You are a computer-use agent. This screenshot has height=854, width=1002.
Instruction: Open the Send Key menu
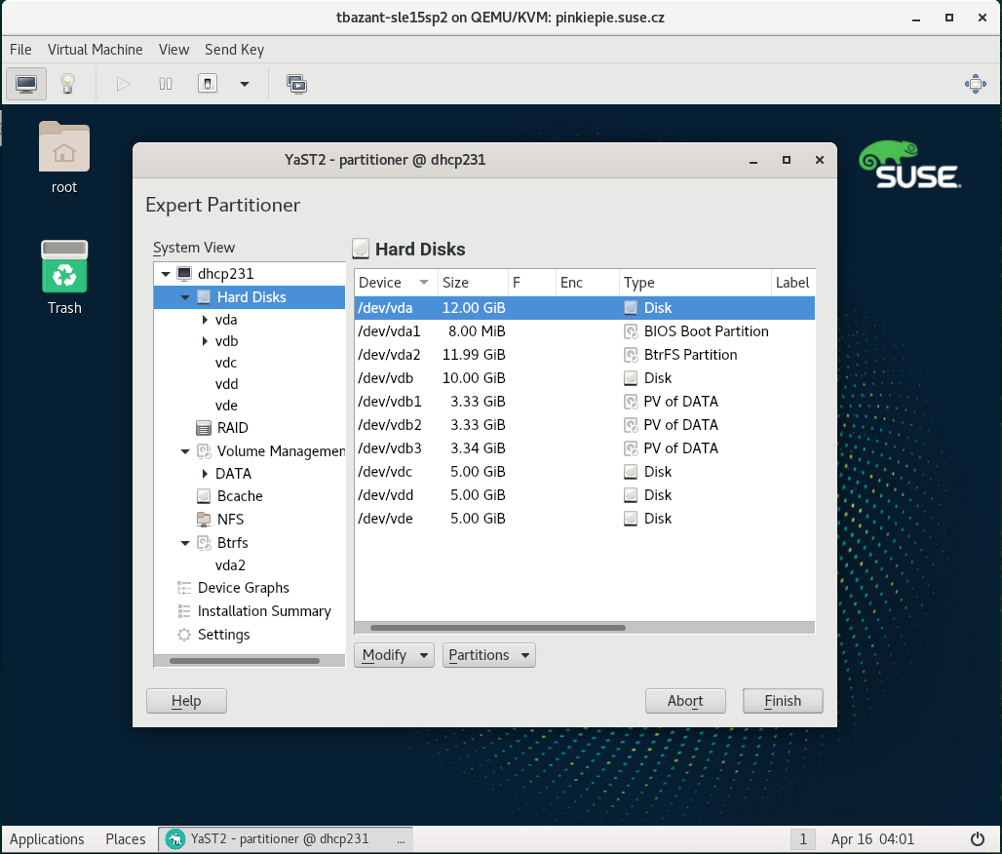(234, 50)
